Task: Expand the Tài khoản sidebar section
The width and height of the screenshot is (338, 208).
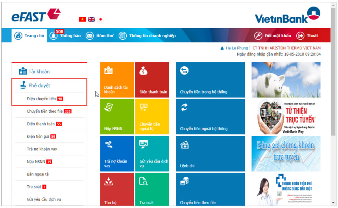Action: [x=39, y=71]
